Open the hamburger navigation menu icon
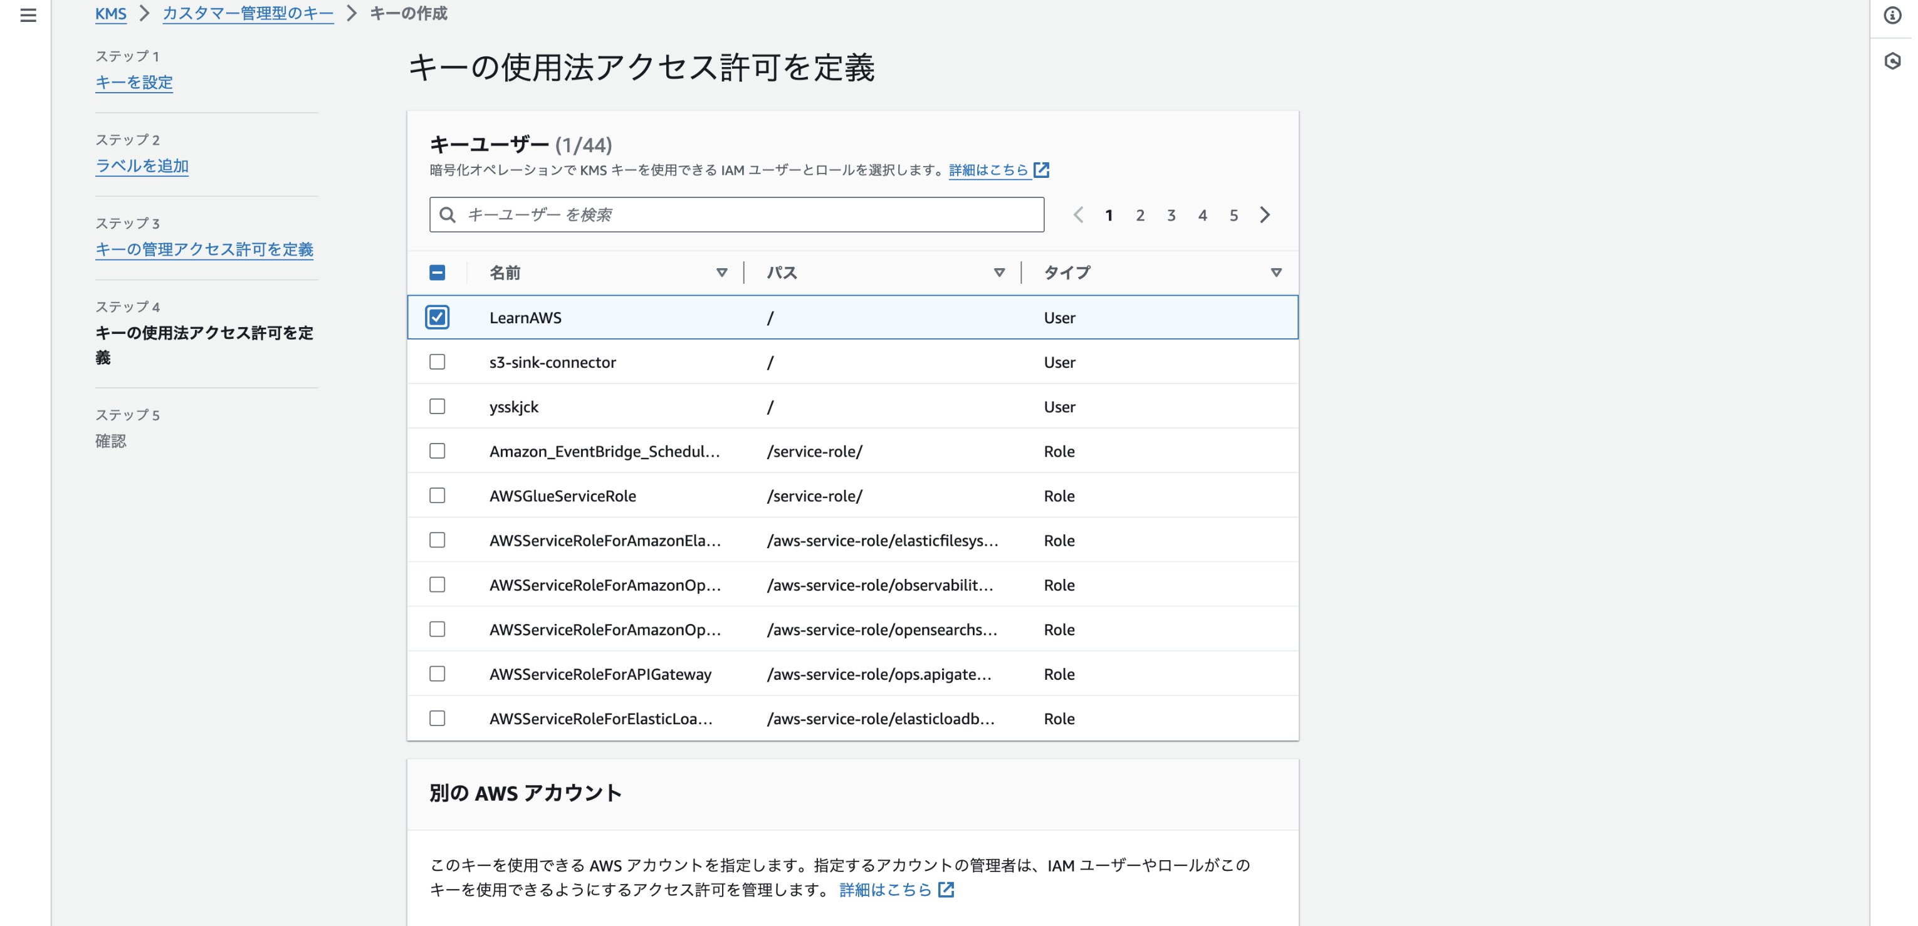 click(x=28, y=15)
